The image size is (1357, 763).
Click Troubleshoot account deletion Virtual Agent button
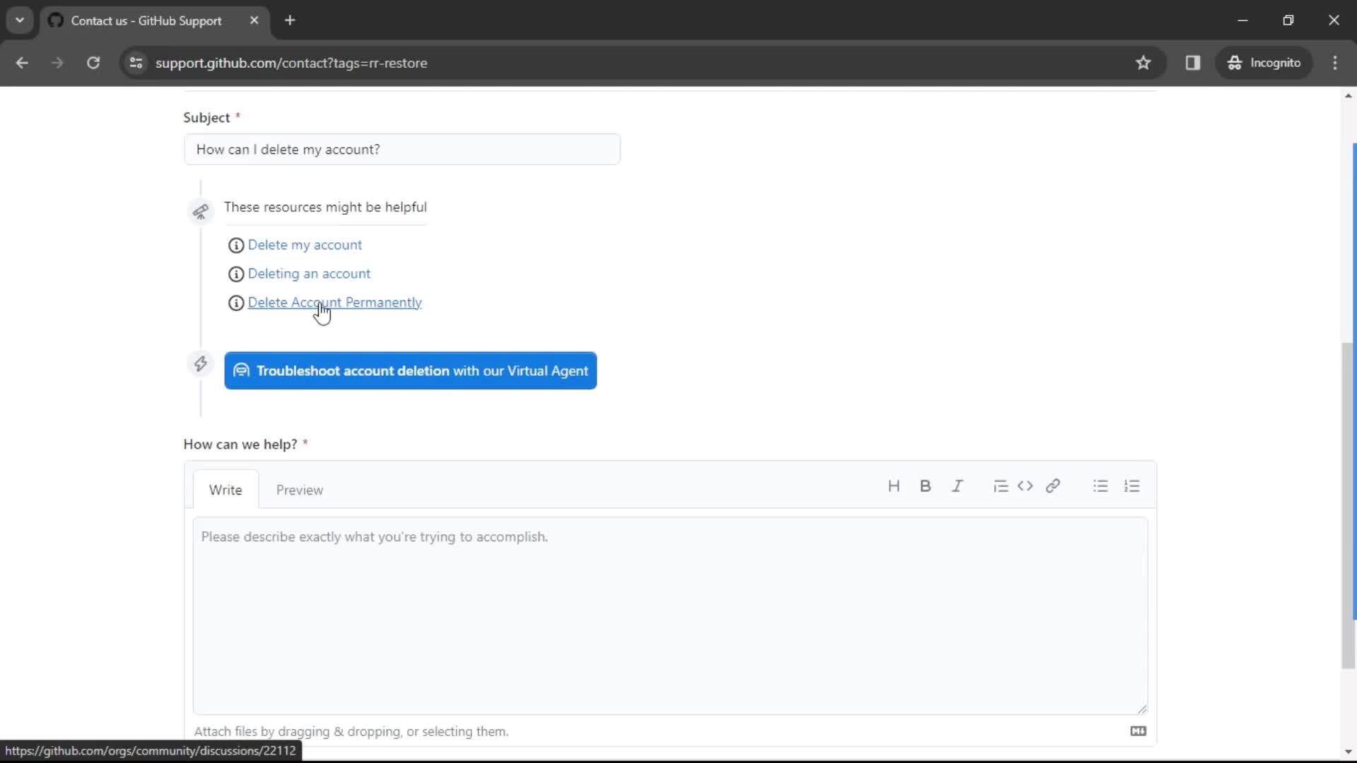[x=410, y=371]
